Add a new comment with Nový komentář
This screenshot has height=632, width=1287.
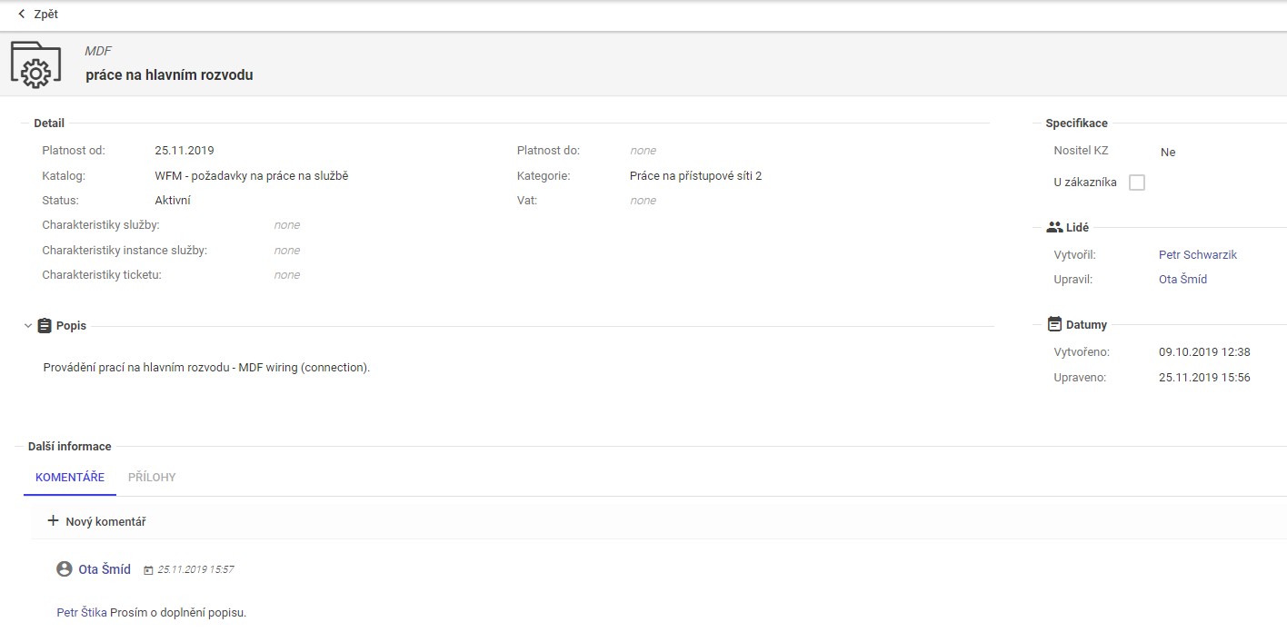[105, 522]
